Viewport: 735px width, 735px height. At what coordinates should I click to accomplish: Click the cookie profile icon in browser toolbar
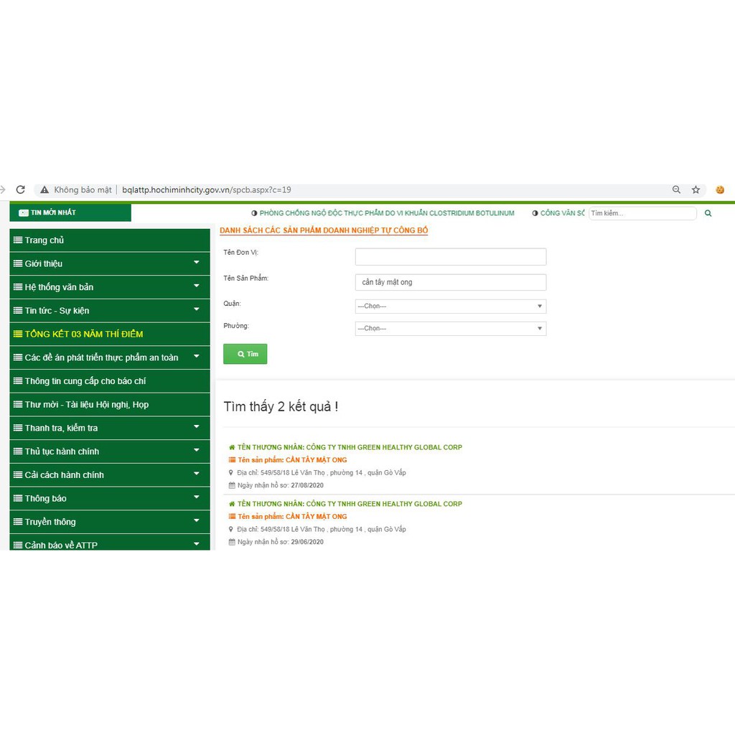pyautogui.click(x=720, y=190)
